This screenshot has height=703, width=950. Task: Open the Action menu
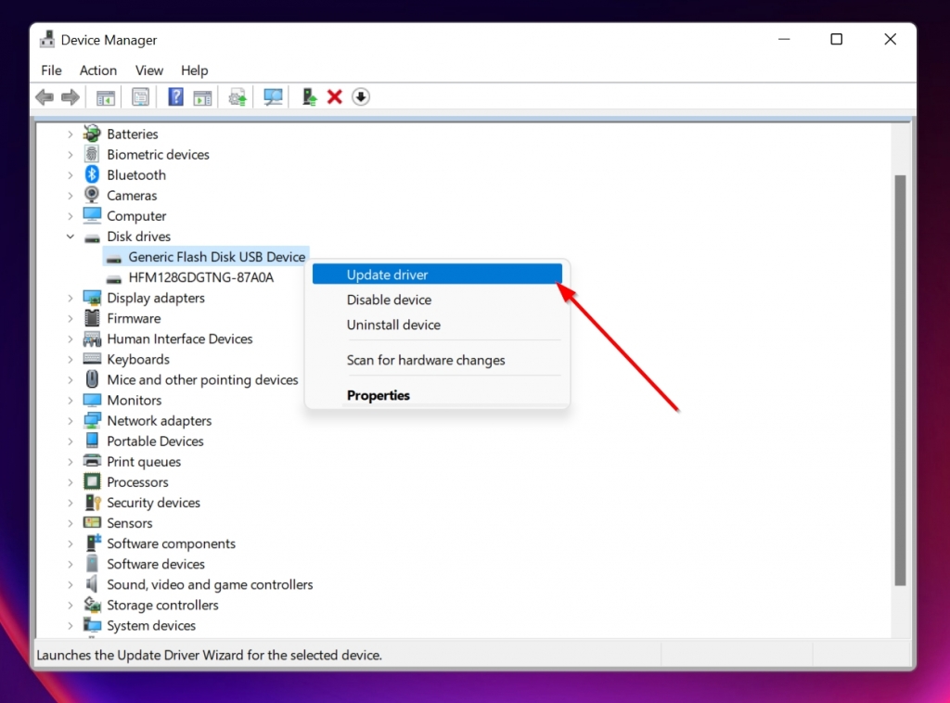[x=97, y=70]
